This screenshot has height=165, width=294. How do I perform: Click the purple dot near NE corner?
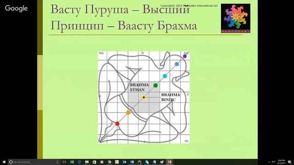(x=185, y=56)
